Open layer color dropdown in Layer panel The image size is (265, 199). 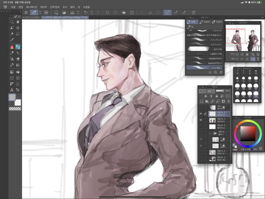pos(202,91)
